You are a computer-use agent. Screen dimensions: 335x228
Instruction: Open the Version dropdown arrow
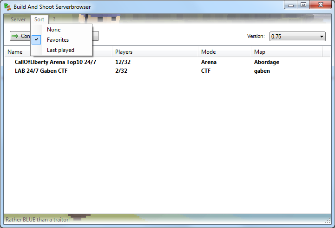(x=322, y=37)
